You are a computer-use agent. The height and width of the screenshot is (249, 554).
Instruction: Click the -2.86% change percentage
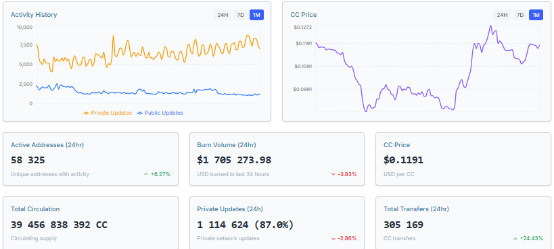tap(347, 239)
